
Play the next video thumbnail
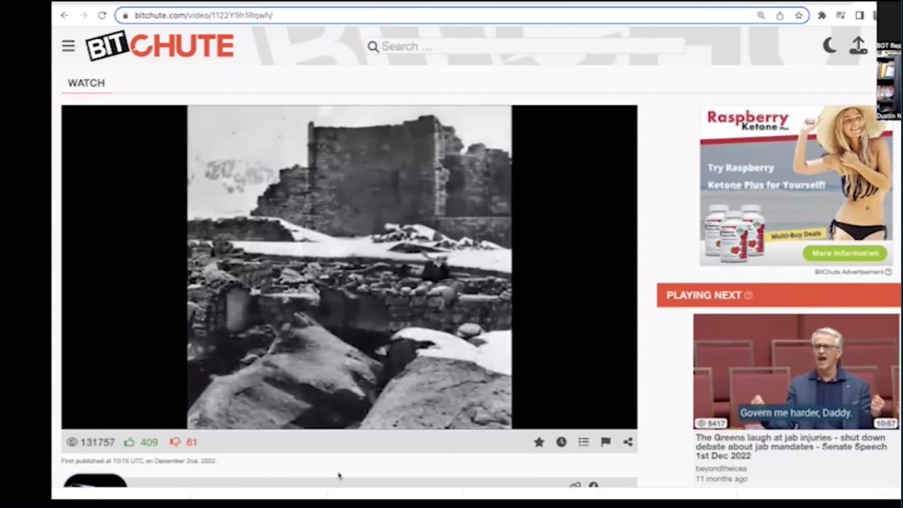tap(796, 372)
